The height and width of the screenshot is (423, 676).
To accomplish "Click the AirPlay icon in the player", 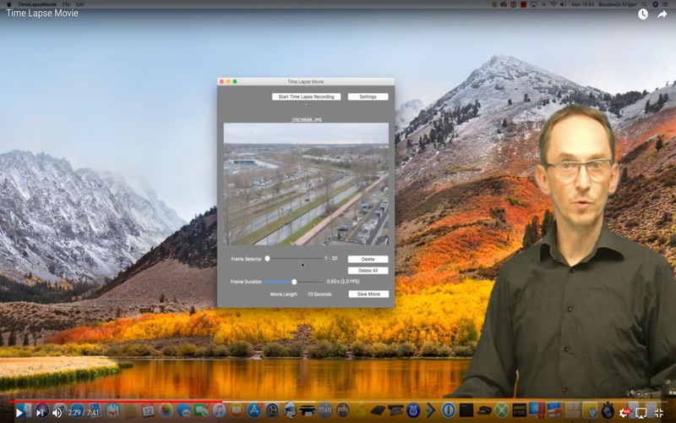I will click(641, 413).
